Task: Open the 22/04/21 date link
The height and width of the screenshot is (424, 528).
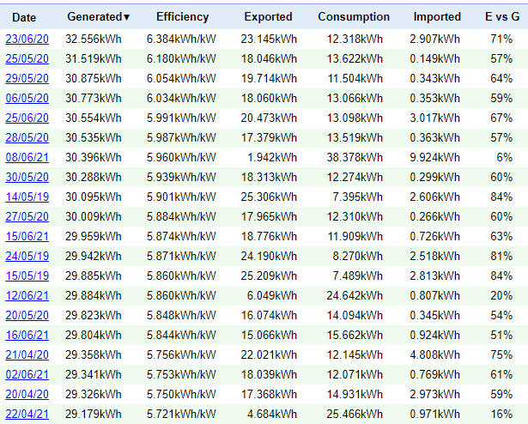Action: (27, 414)
